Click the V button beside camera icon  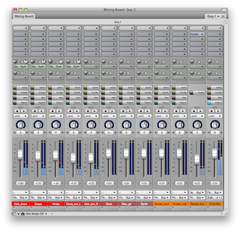[18, 214]
